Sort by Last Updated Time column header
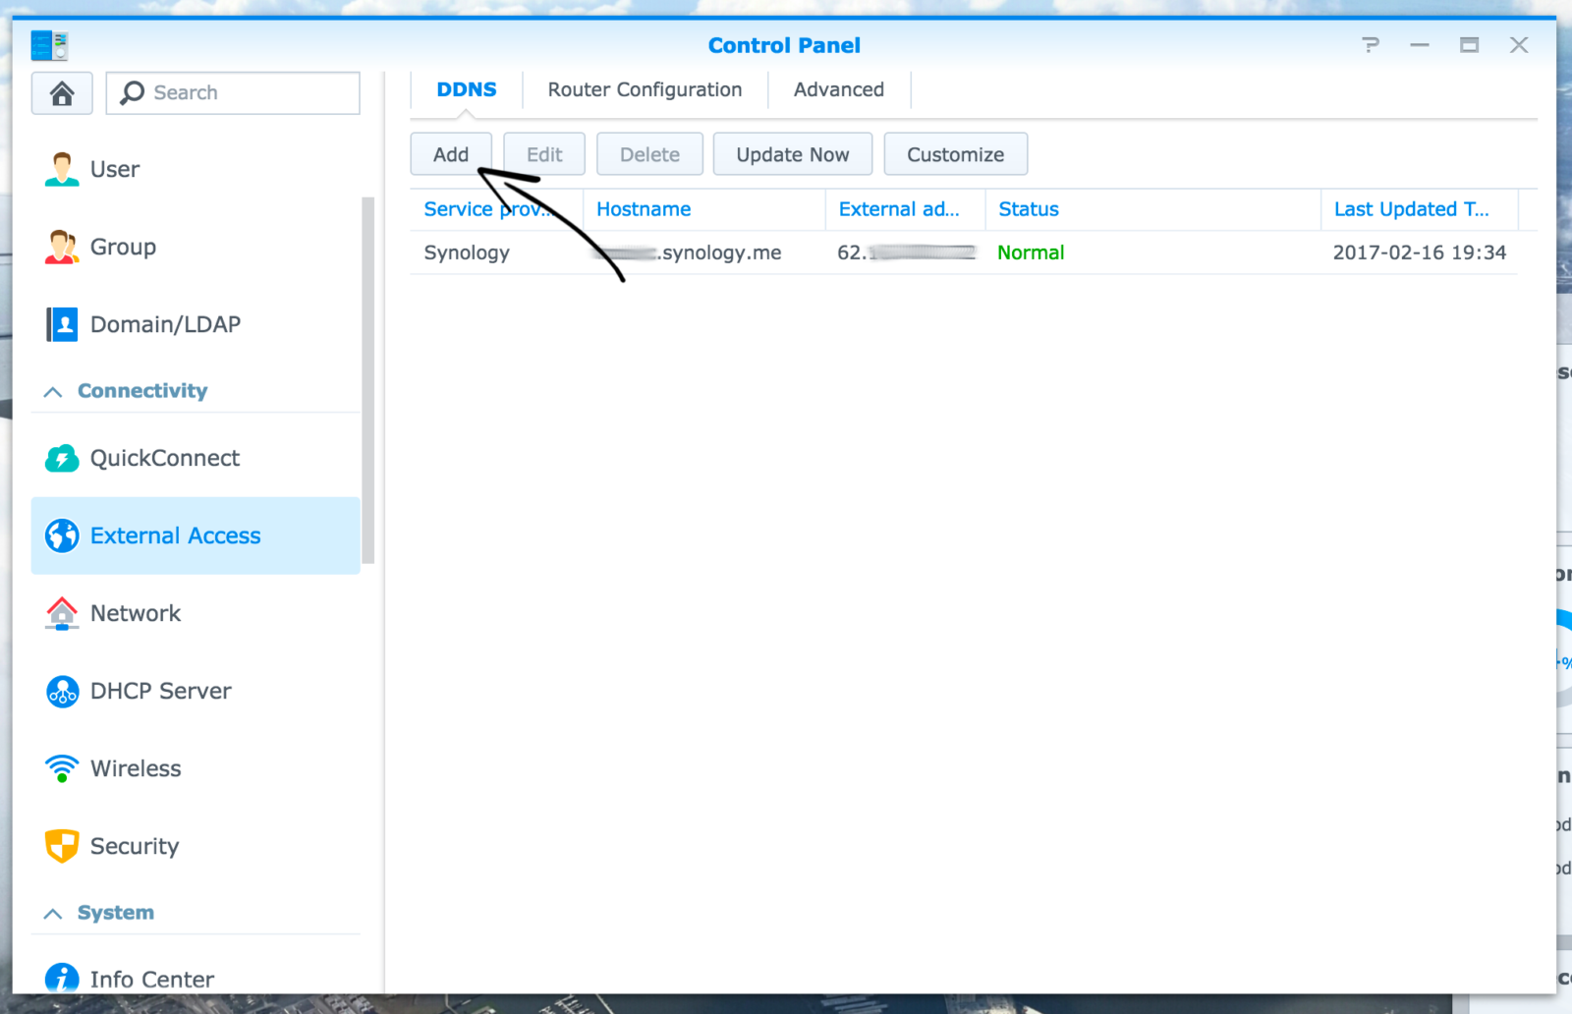The image size is (1572, 1014). 1420,209
